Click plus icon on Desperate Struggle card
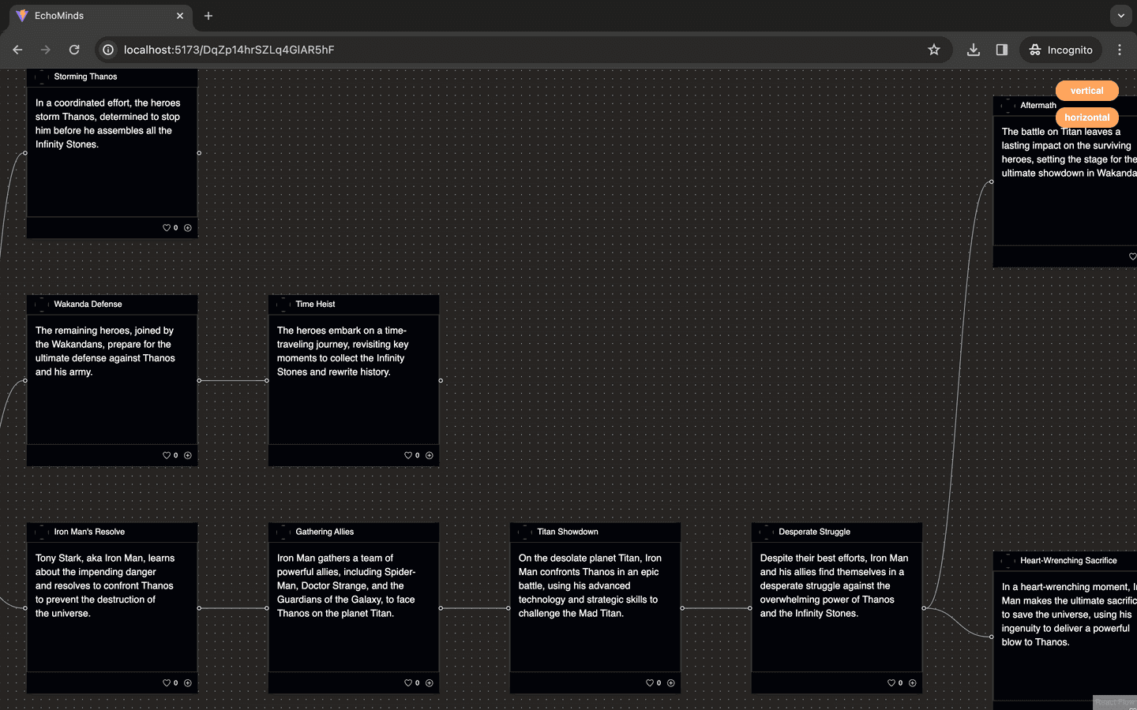The height and width of the screenshot is (710, 1137). 913,683
